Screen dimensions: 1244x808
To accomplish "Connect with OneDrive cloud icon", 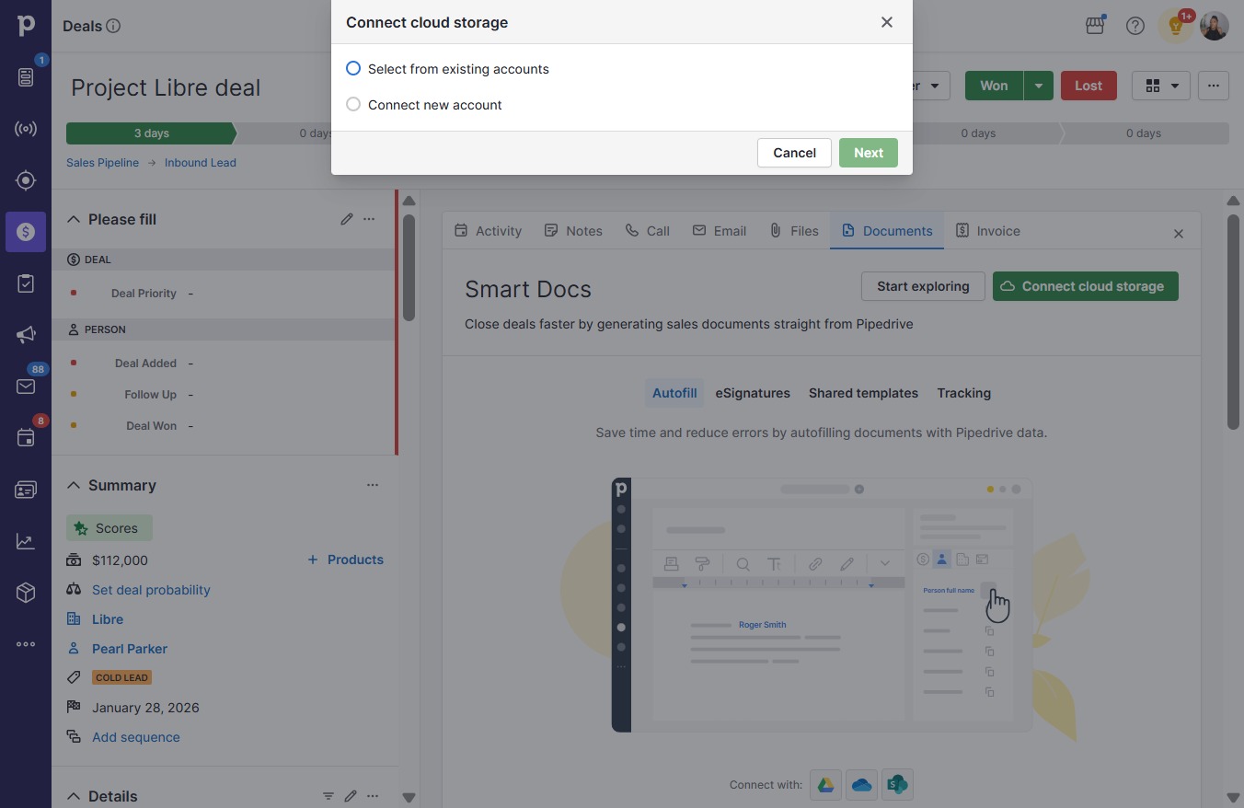I will tap(862, 785).
